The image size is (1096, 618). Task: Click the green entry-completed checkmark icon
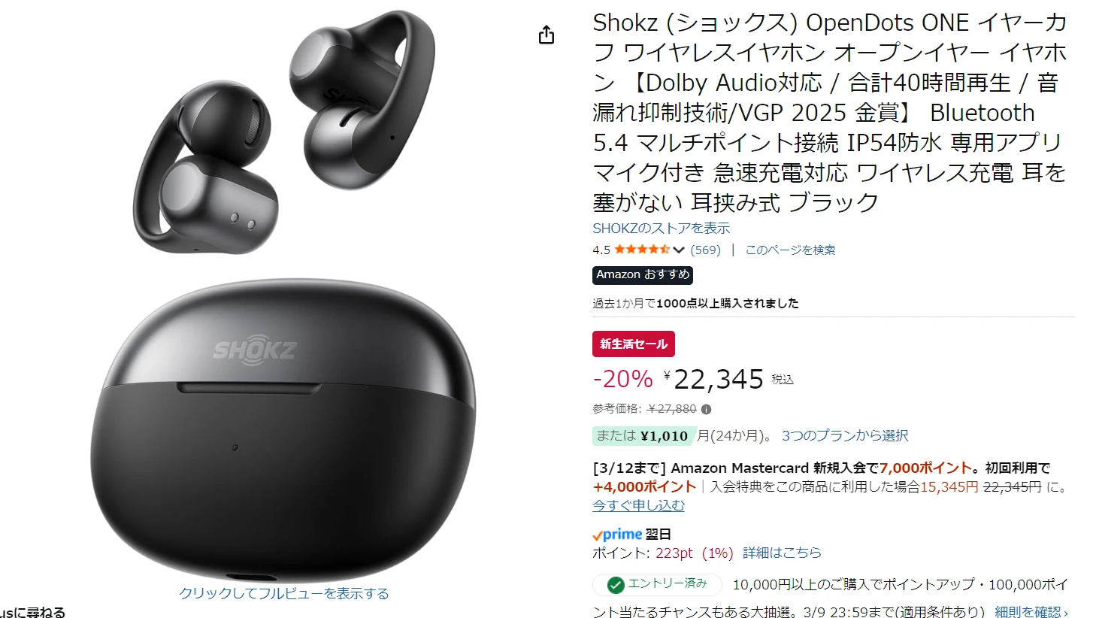tap(616, 584)
